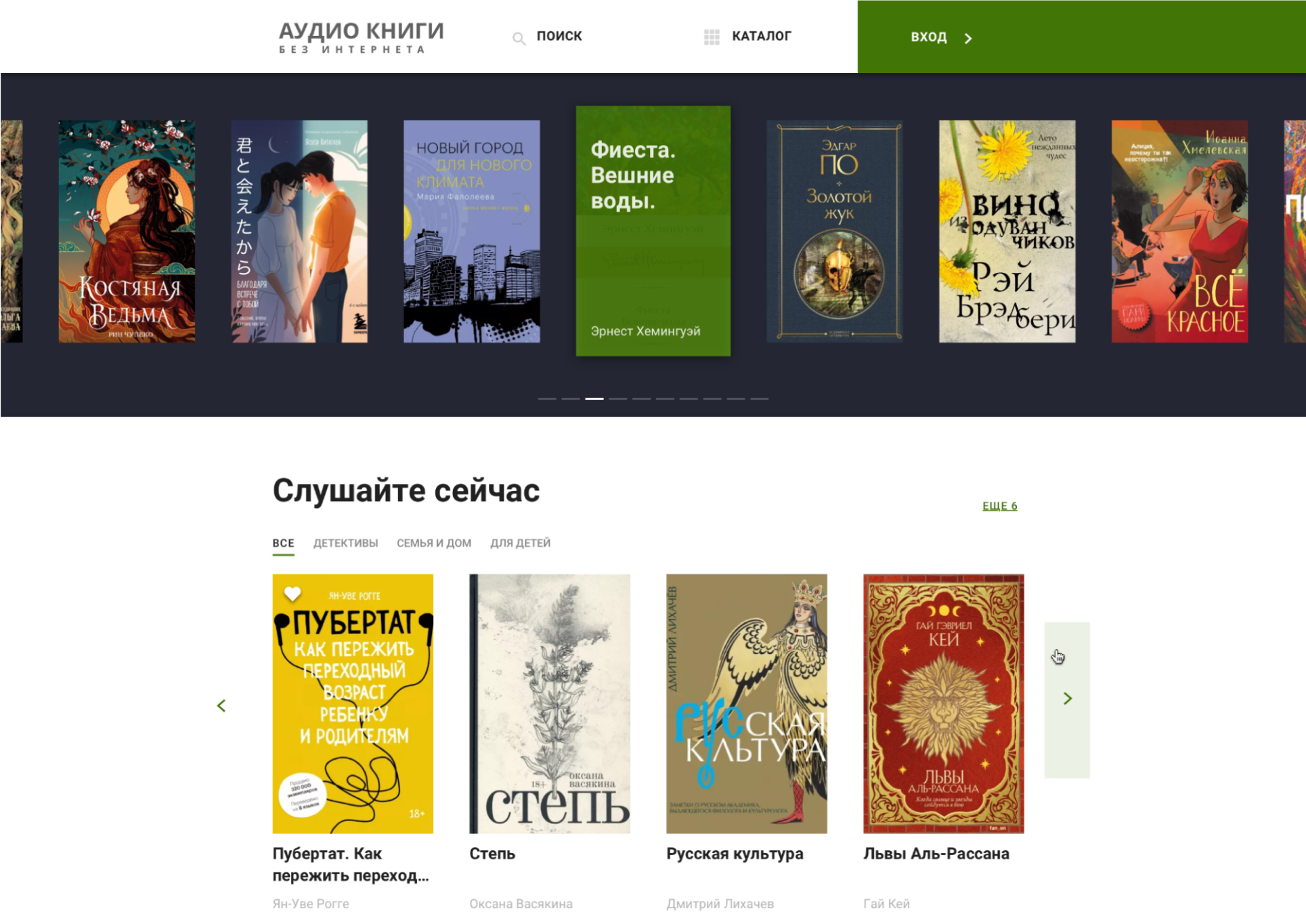
Task: Jump to the last carousel indicator dash
Action: 759,399
